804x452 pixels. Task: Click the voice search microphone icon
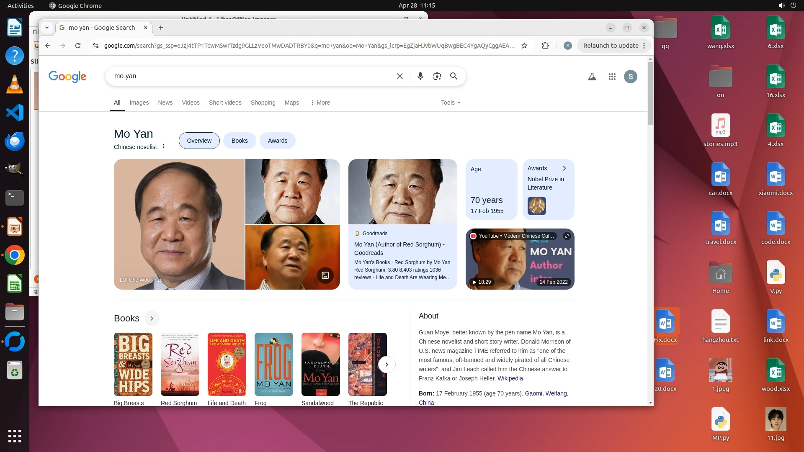click(x=420, y=76)
